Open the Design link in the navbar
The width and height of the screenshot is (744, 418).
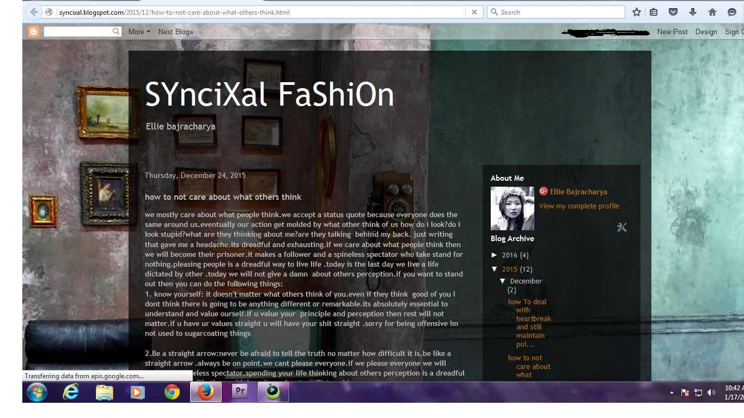[x=706, y=32]
